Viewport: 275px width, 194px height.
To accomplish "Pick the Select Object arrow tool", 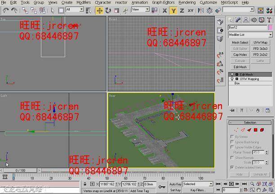I will point(53,10).
